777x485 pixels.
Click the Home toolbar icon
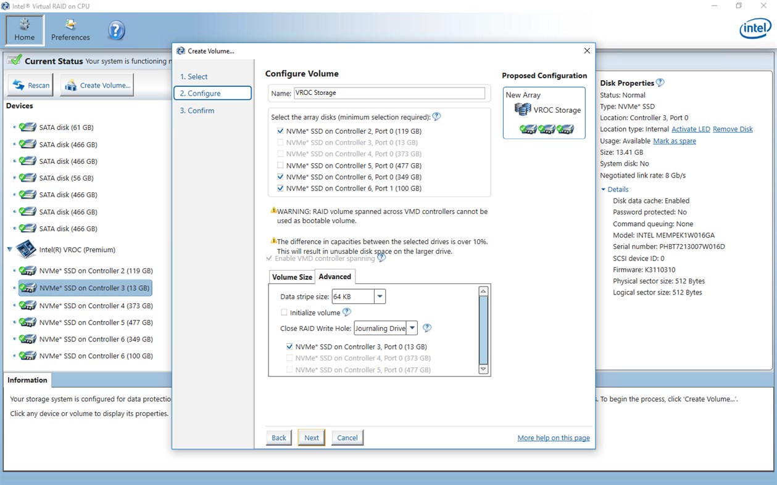(23, 28)
